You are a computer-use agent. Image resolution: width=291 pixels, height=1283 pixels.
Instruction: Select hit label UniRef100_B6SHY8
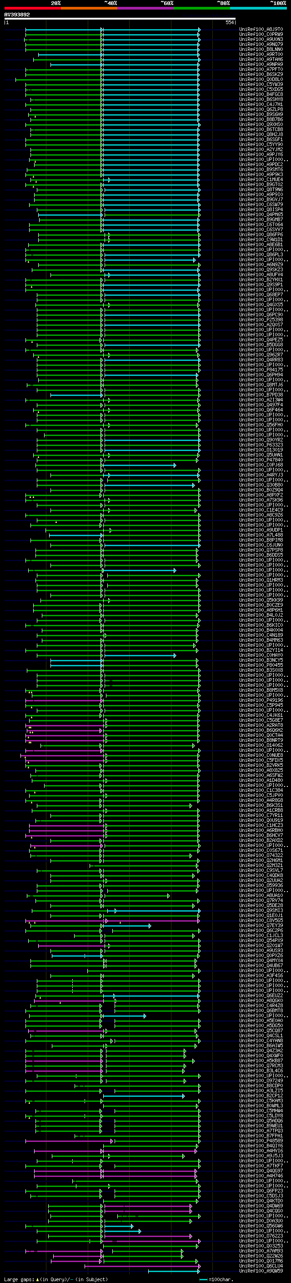tap(261, 99)
